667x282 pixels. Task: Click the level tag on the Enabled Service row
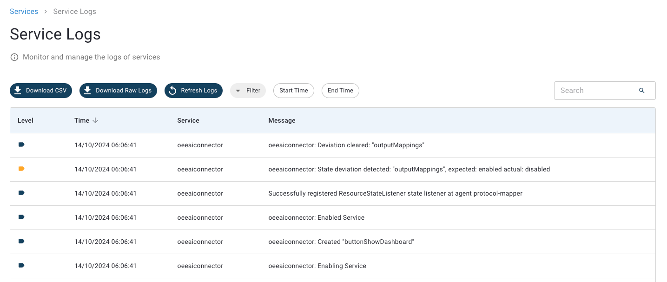(21, 217)
